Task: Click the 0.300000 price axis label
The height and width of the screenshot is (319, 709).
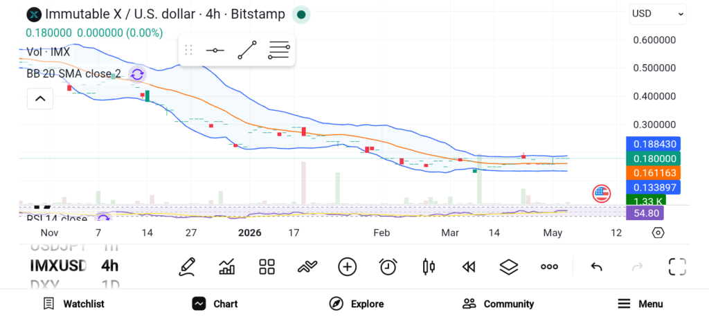Action: click(x=654, y=125)
